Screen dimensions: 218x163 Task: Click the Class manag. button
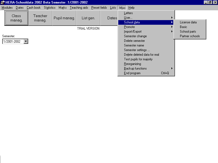(x=16, y=18)
